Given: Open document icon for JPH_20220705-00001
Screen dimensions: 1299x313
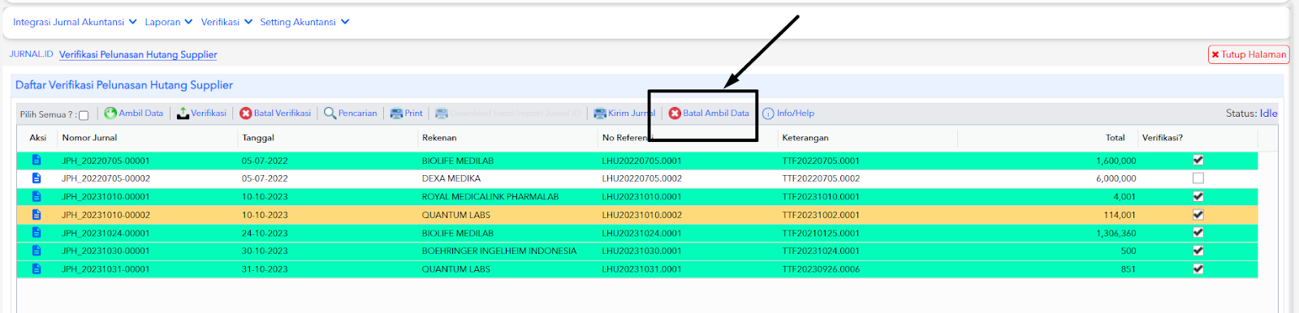Looking at the screenshot, I should 37,161.
